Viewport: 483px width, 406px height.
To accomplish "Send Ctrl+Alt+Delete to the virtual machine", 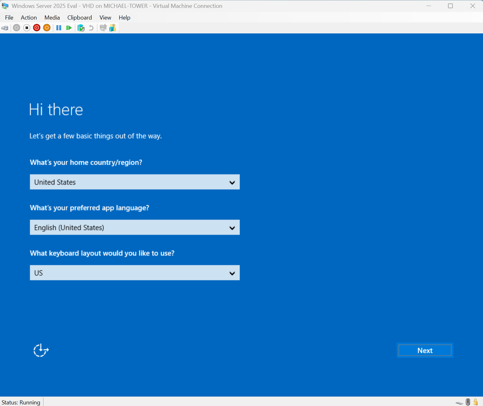I will click(5, 28).
